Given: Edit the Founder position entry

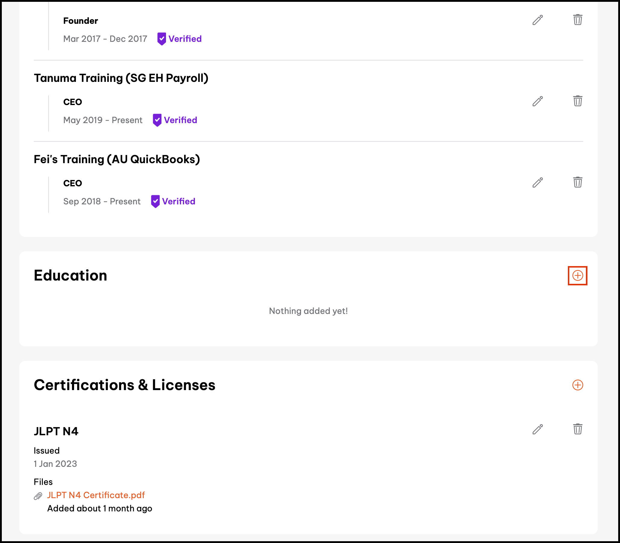Looking at the screenshot, I should click(537, 20).
